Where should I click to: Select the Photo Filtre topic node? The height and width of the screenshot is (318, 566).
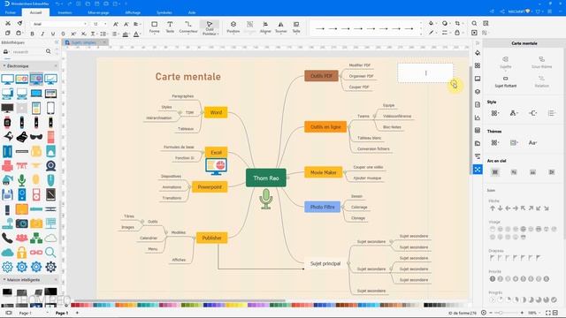(x=322, y=207)
